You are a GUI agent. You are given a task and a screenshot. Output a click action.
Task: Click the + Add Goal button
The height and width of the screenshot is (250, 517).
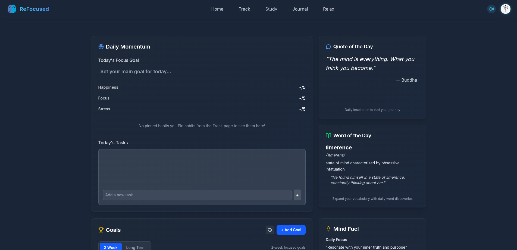tap(291, 230)
